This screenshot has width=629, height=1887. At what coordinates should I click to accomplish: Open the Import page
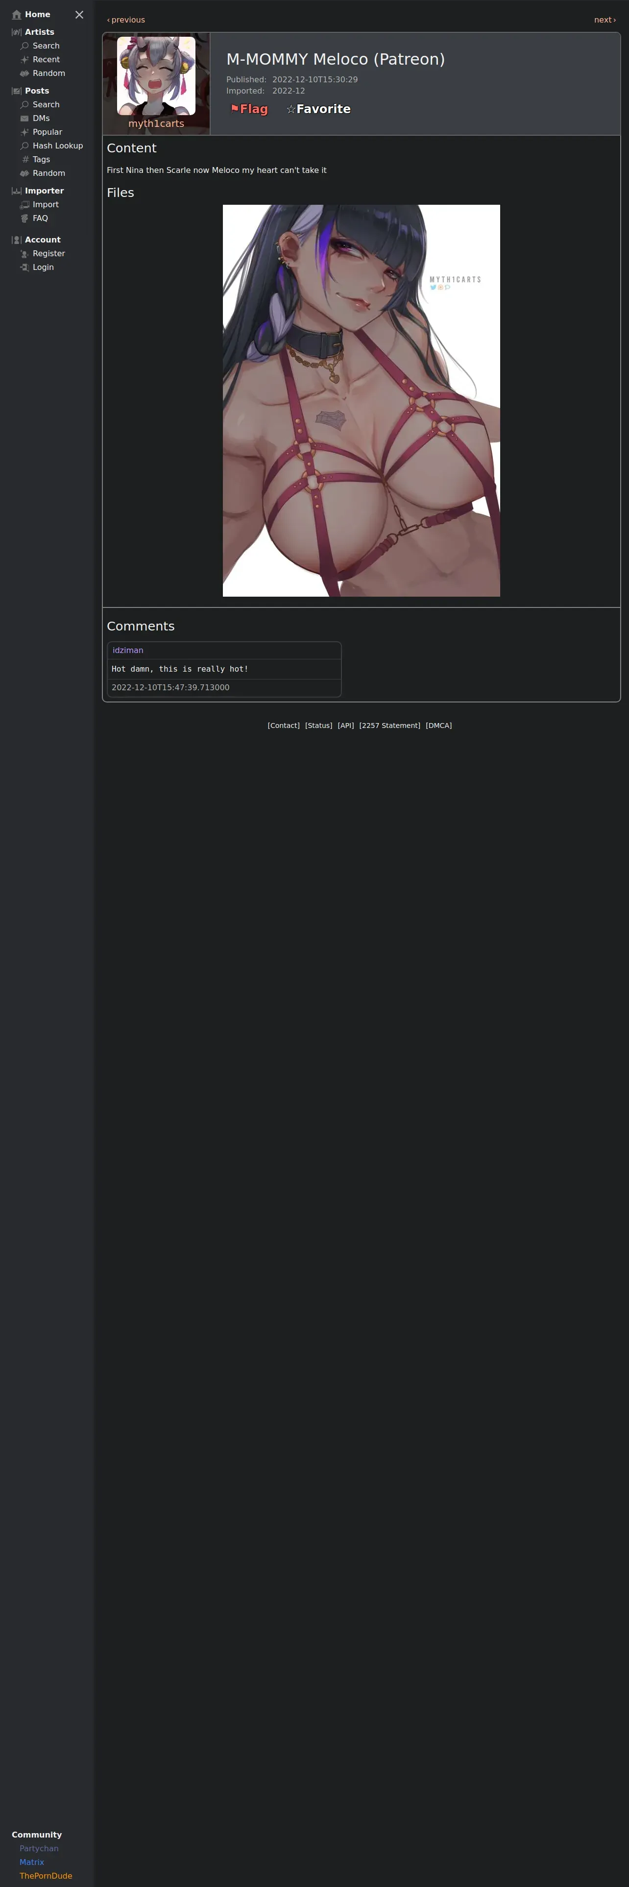46,205
